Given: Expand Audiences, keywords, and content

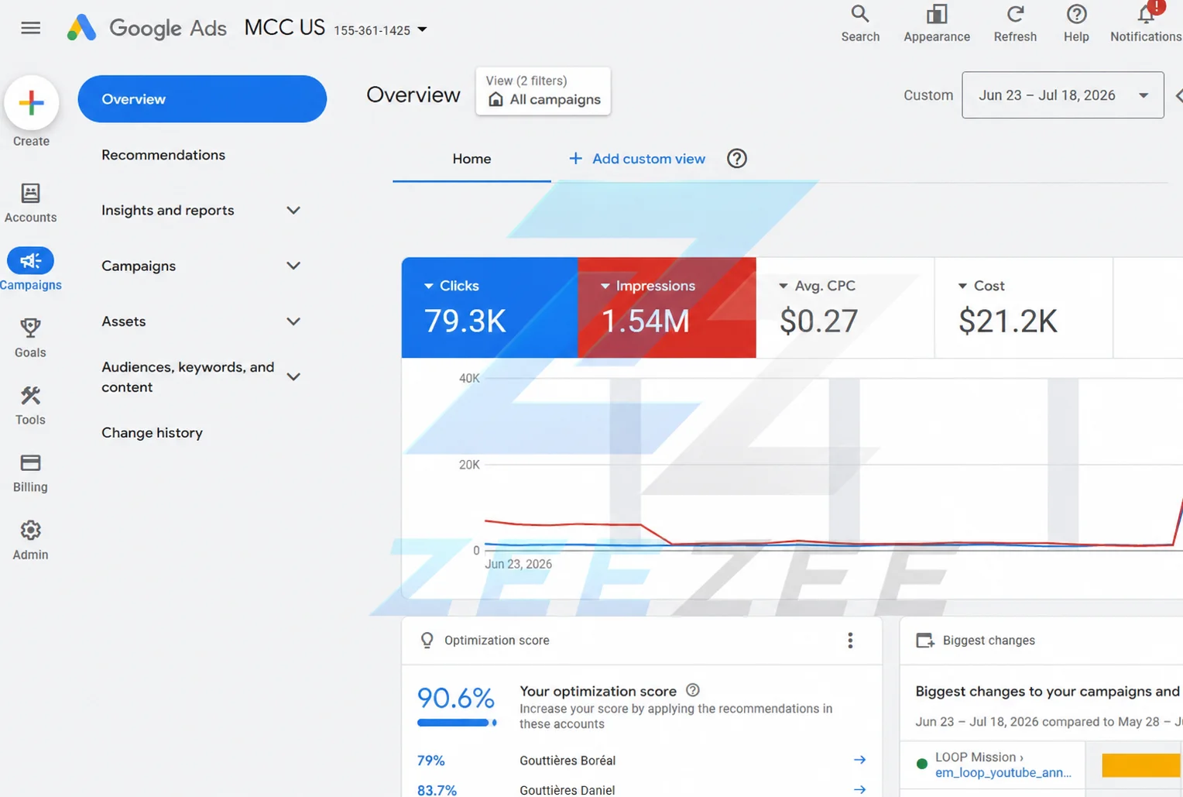Looking at the screenshot, I should point(293,376).
